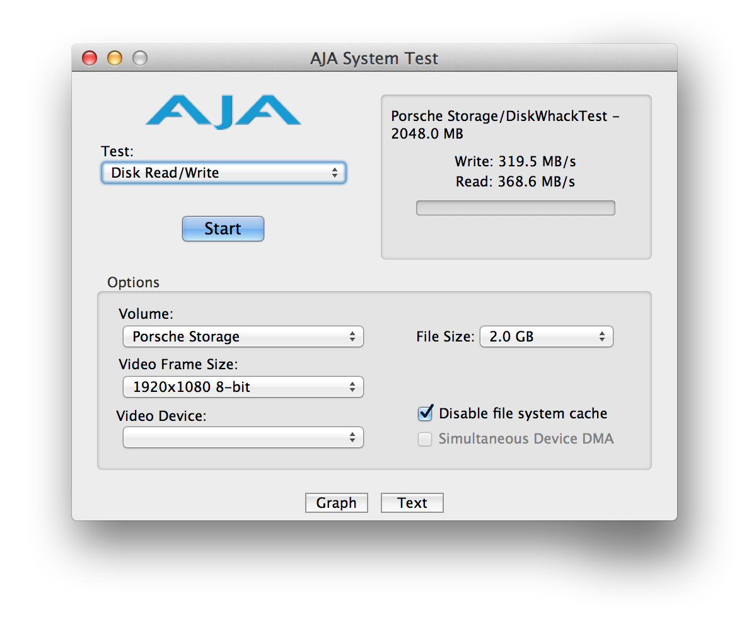The width and height of the screenshot is (749, 620).
Task: Open the empty Video Device dropdown
Action: [243, 437]
